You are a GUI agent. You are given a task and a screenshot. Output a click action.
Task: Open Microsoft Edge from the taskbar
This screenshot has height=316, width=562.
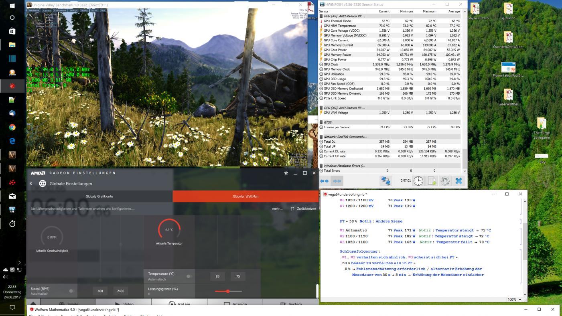[x=12, y=141]
